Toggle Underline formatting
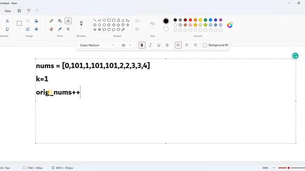 point(159,45)
